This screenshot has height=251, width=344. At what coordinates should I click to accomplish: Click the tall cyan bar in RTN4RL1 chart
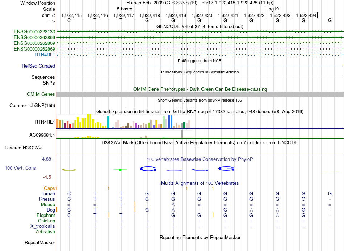[x=108, y=122]
